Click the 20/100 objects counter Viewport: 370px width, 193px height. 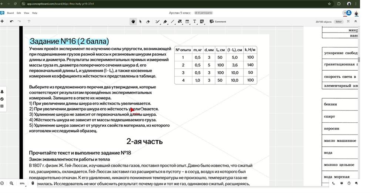[323, 22]
